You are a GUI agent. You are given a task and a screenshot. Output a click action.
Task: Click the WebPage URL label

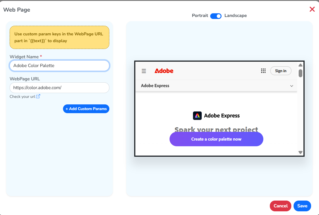click(25, 79)
